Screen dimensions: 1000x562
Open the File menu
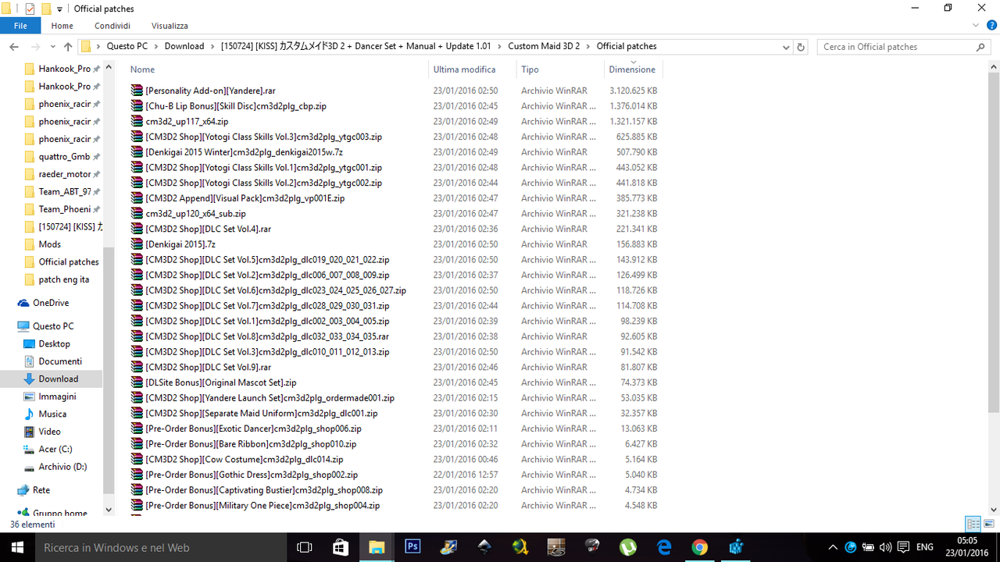click(20, 25)
